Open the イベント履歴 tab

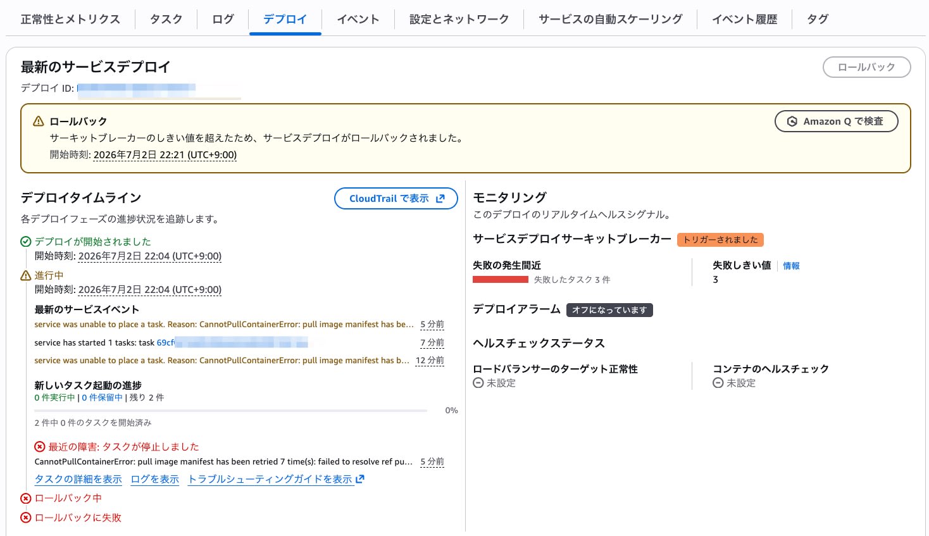point(744,19)
